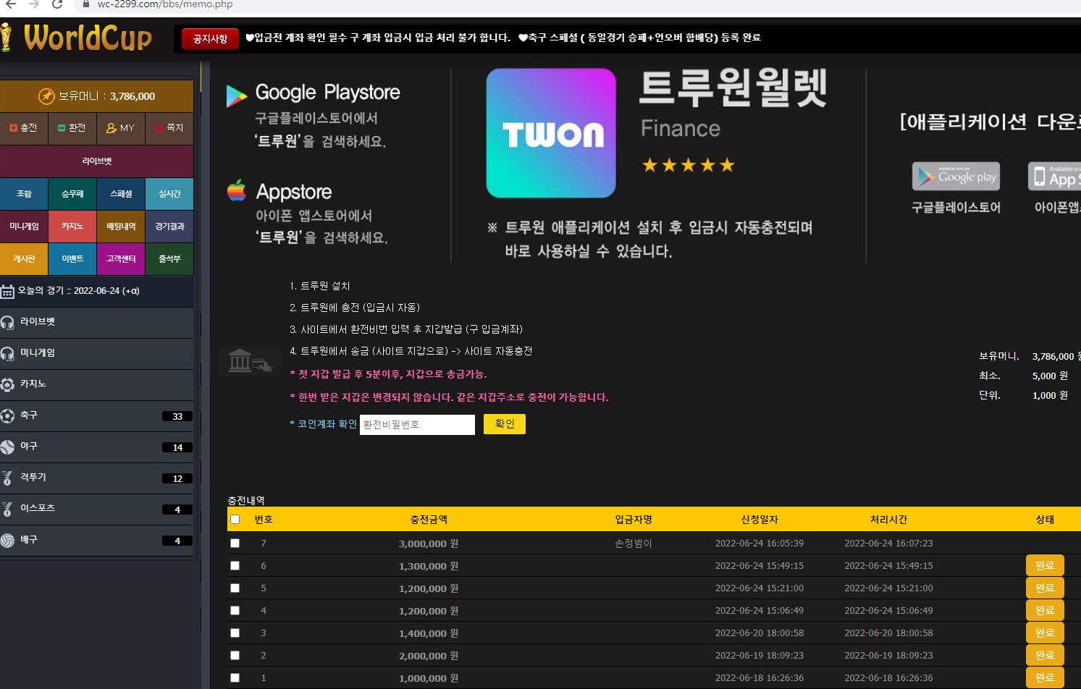Viewport: 1081px width, 689px height.
Task: Check the box for row 5
Action: pos(235,588)
